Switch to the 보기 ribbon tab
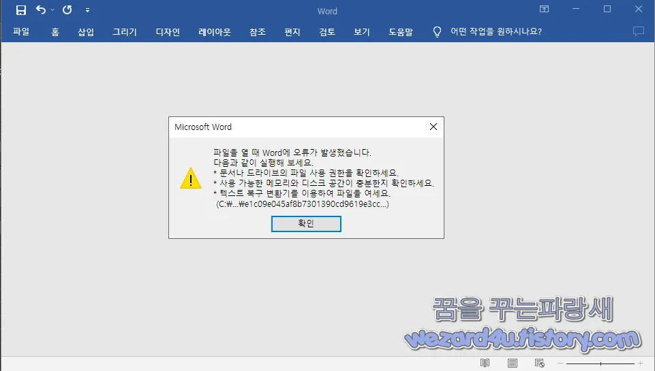 (x=362, y=32)
